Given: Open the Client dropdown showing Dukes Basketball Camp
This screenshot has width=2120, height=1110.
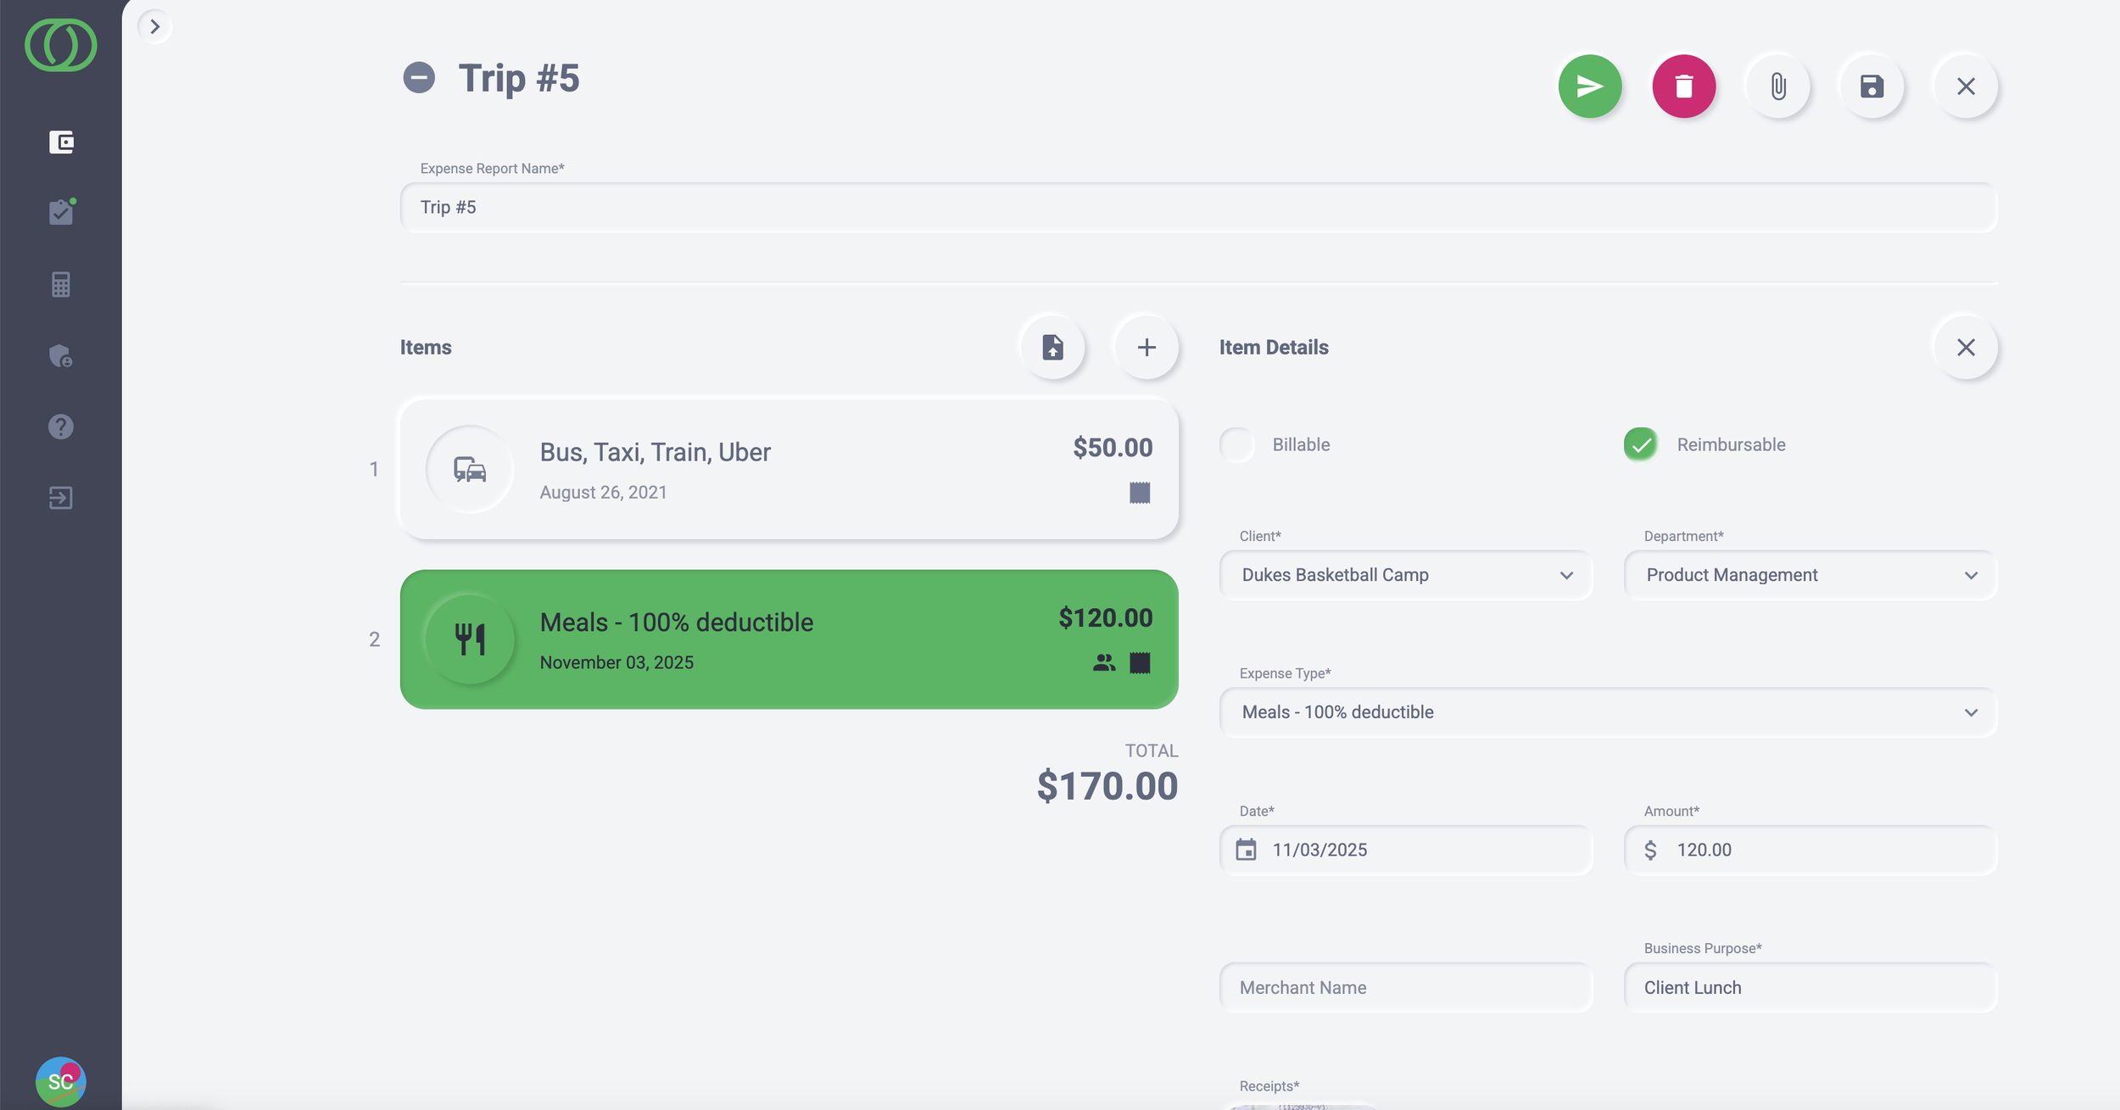Looking at the screenshot, I should (x=1405, y=575).
